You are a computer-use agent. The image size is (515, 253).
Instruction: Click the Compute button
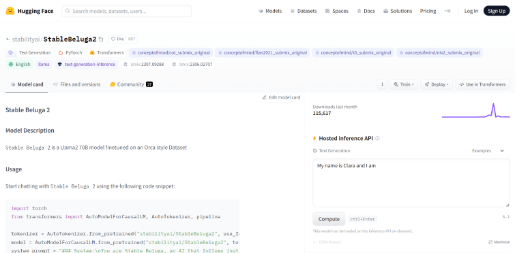coord(329,219)
